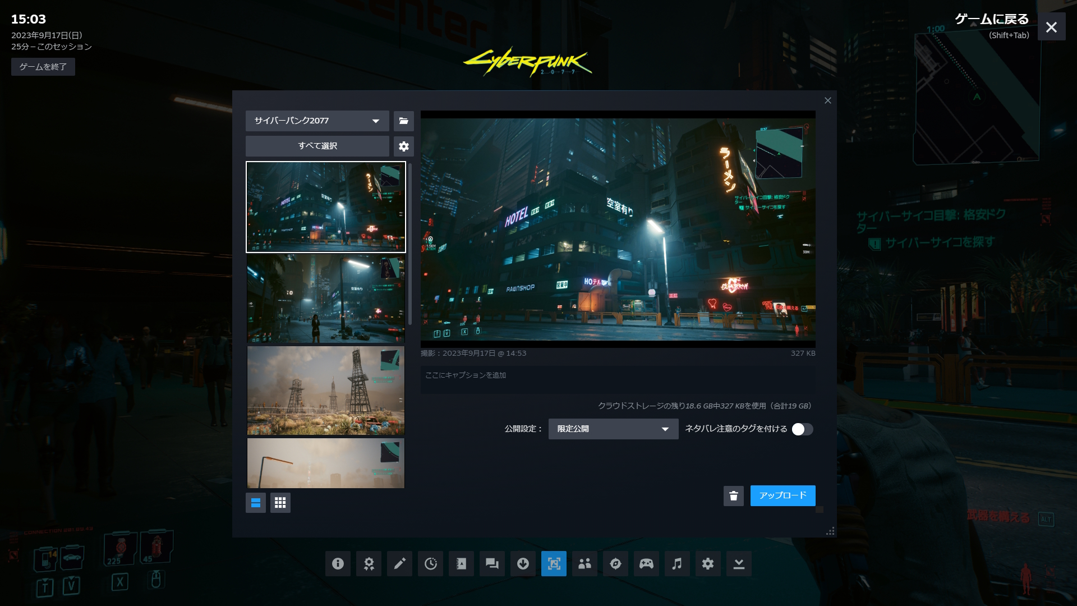Screen dimensions: 1077x606
Task: Open the Friends list icon
Action: point(584,563)
